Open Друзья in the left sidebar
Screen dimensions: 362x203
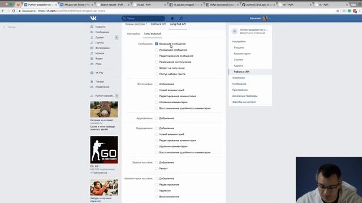click(x=100, y=37)
